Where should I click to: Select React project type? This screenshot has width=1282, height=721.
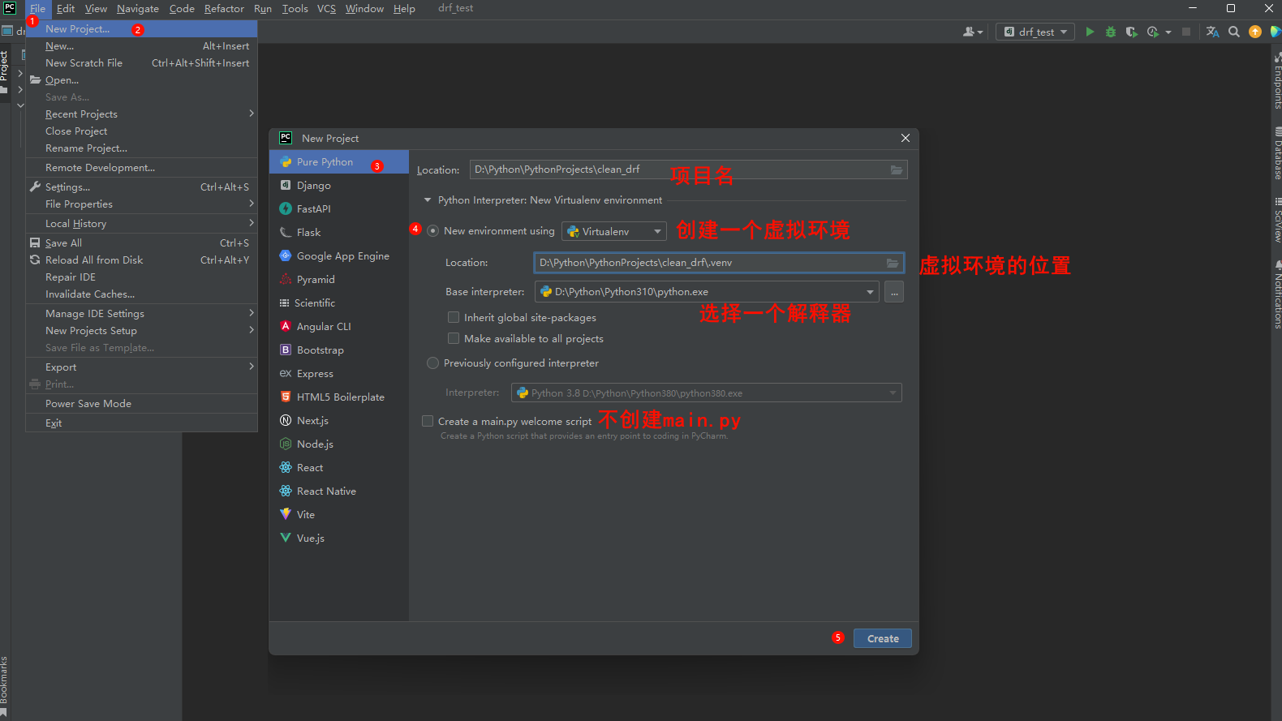point(339,467)
